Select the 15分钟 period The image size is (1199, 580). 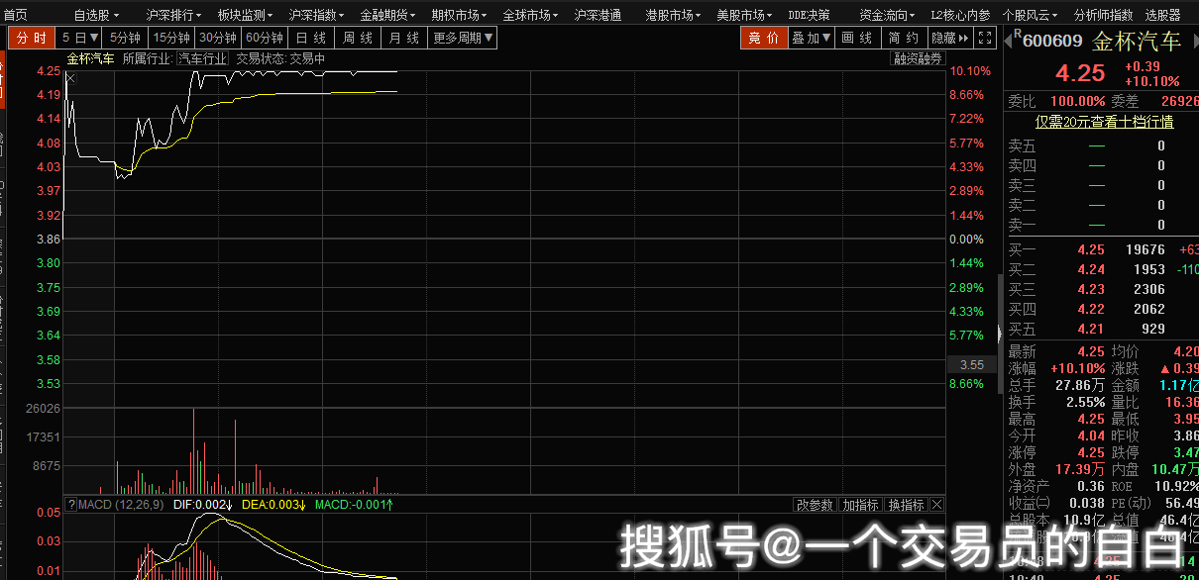pyautogui.click(x=170, y=38)
